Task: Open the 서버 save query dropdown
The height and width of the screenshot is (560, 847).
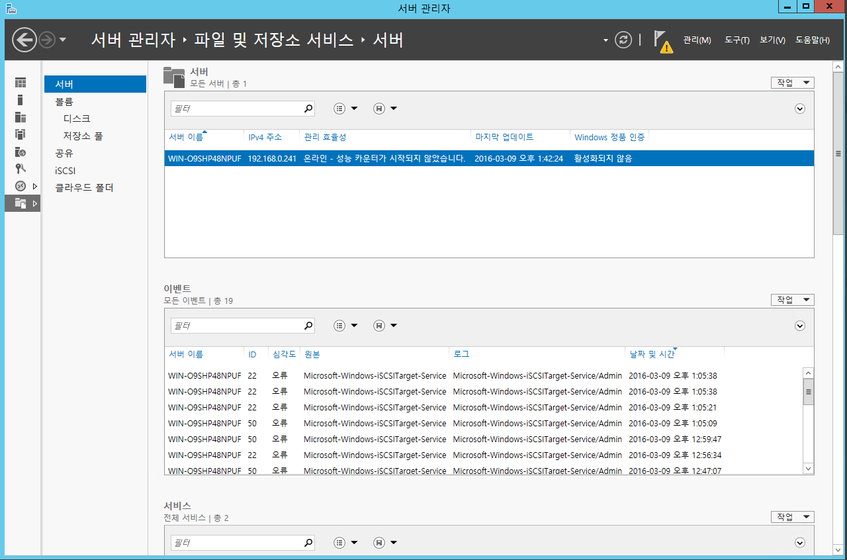Action: tap(385, 109)
